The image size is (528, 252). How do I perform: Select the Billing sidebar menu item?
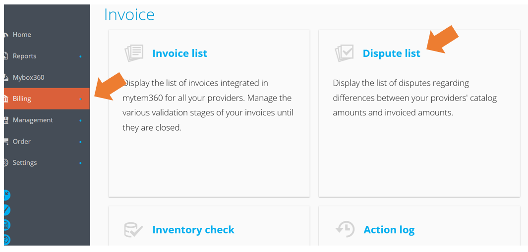pos(47,99)
